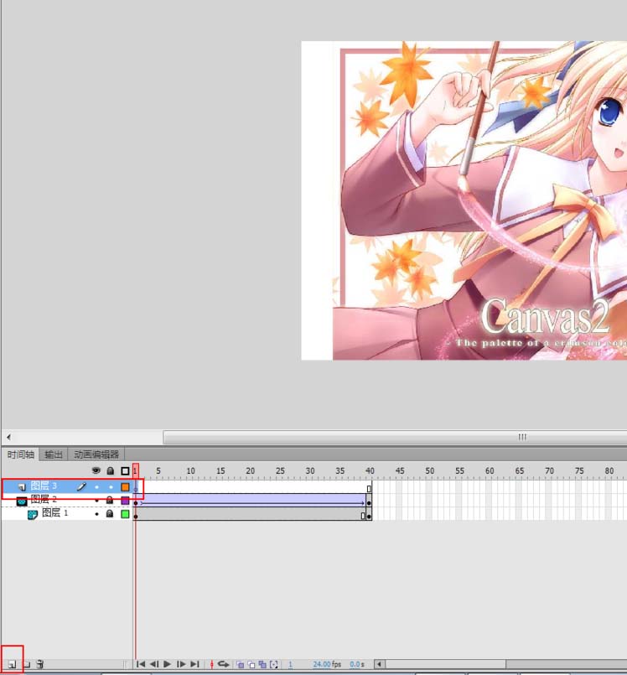Step forward one frame
Image resolution: width=627 pixels, height=675 pixels.
(181, 664)
